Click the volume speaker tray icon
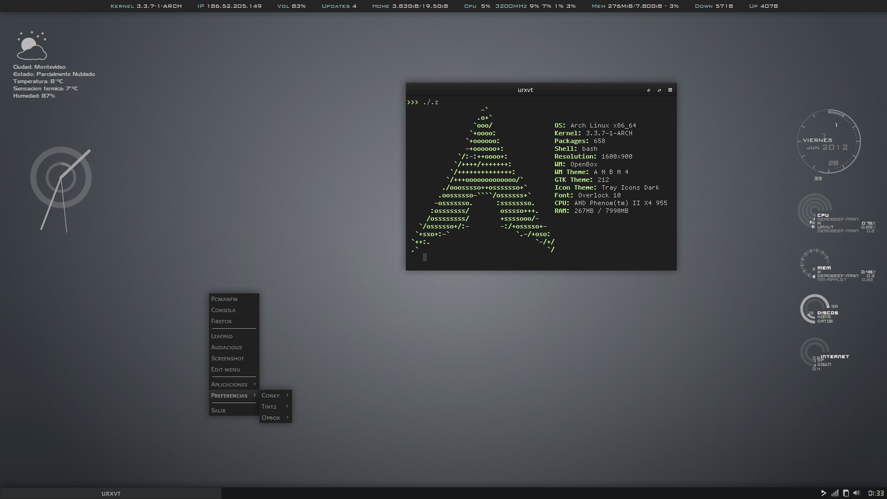887x499 pixels. [x=857, y=493]
